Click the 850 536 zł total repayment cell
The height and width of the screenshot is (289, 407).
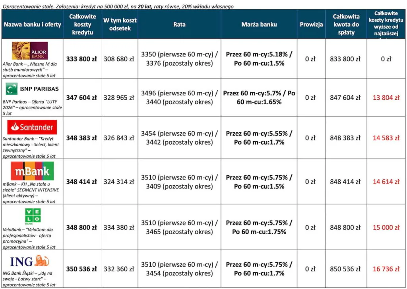[345, 269]
